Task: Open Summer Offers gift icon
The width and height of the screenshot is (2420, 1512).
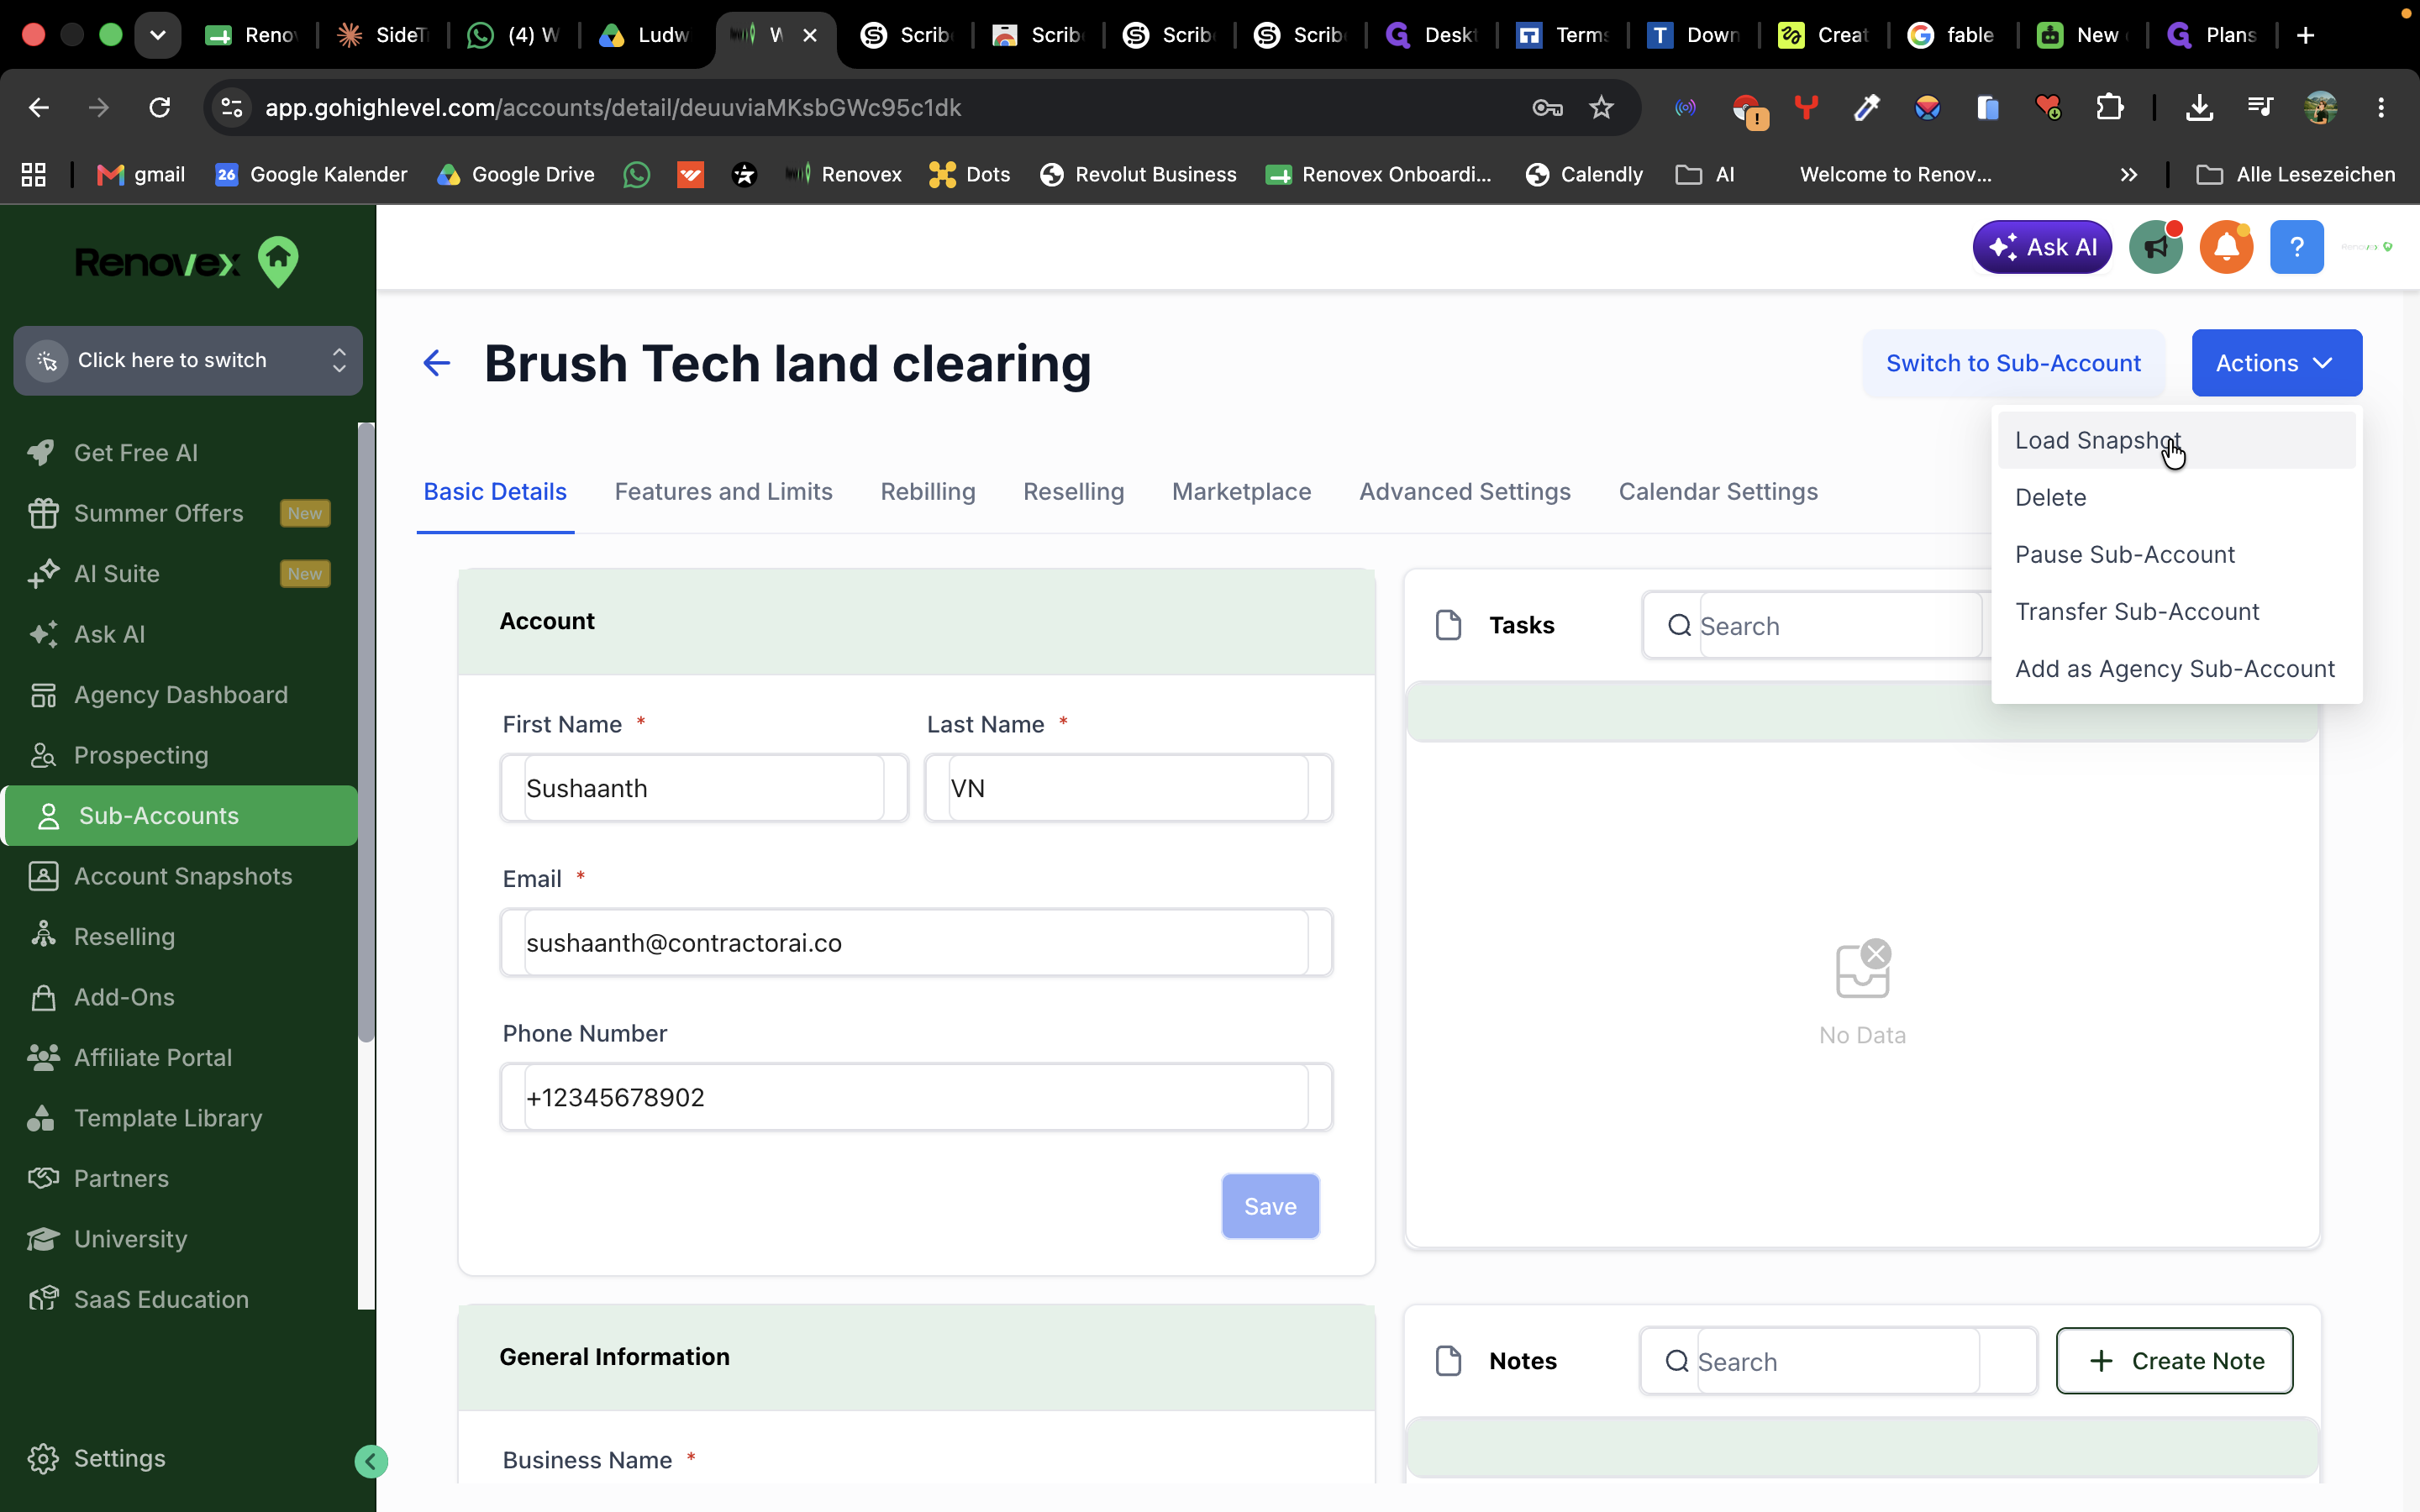Action: coord(42,513)
